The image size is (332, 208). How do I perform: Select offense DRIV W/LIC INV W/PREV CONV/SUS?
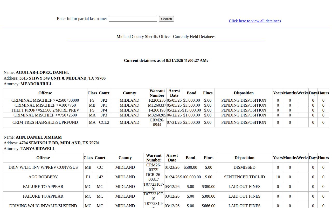[x=43, y=167]
